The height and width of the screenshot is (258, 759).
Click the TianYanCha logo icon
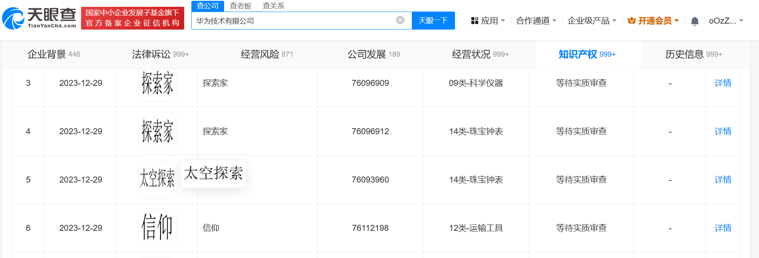pos(13,18)
